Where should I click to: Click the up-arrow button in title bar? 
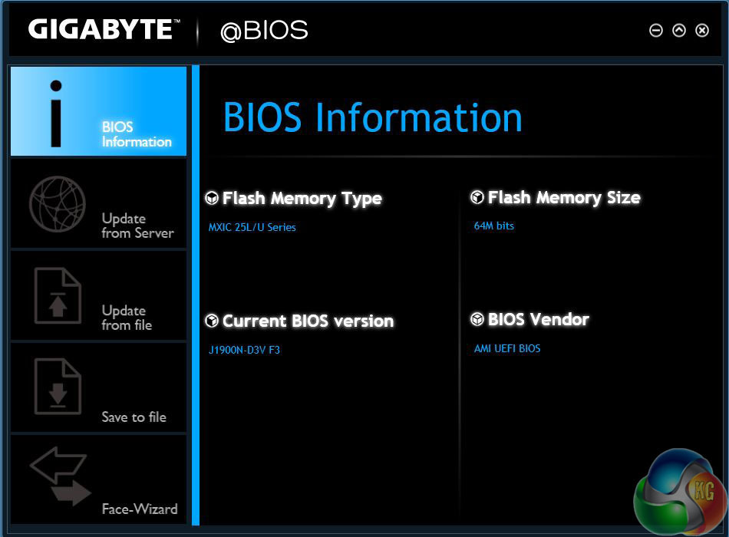[678, 31]
